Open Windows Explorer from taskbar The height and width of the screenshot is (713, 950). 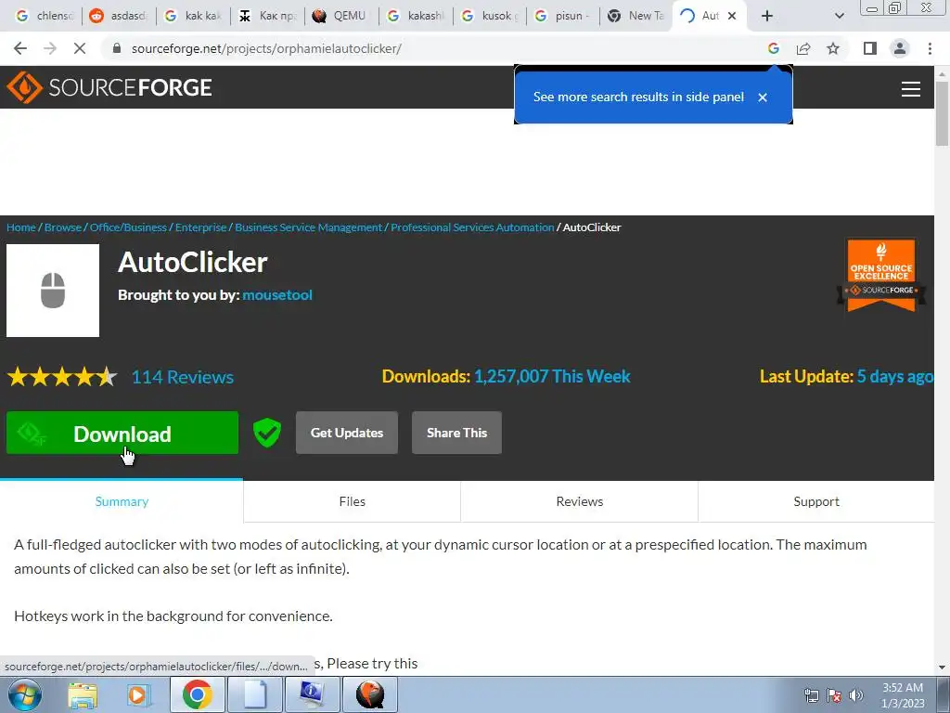[83, 694]
